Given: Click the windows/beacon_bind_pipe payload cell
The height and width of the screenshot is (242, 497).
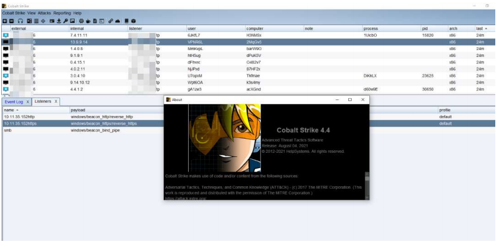Looking at the screenshot, I should 95,130.
